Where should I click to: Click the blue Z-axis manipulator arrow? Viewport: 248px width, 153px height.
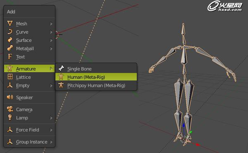coord(184,125)
